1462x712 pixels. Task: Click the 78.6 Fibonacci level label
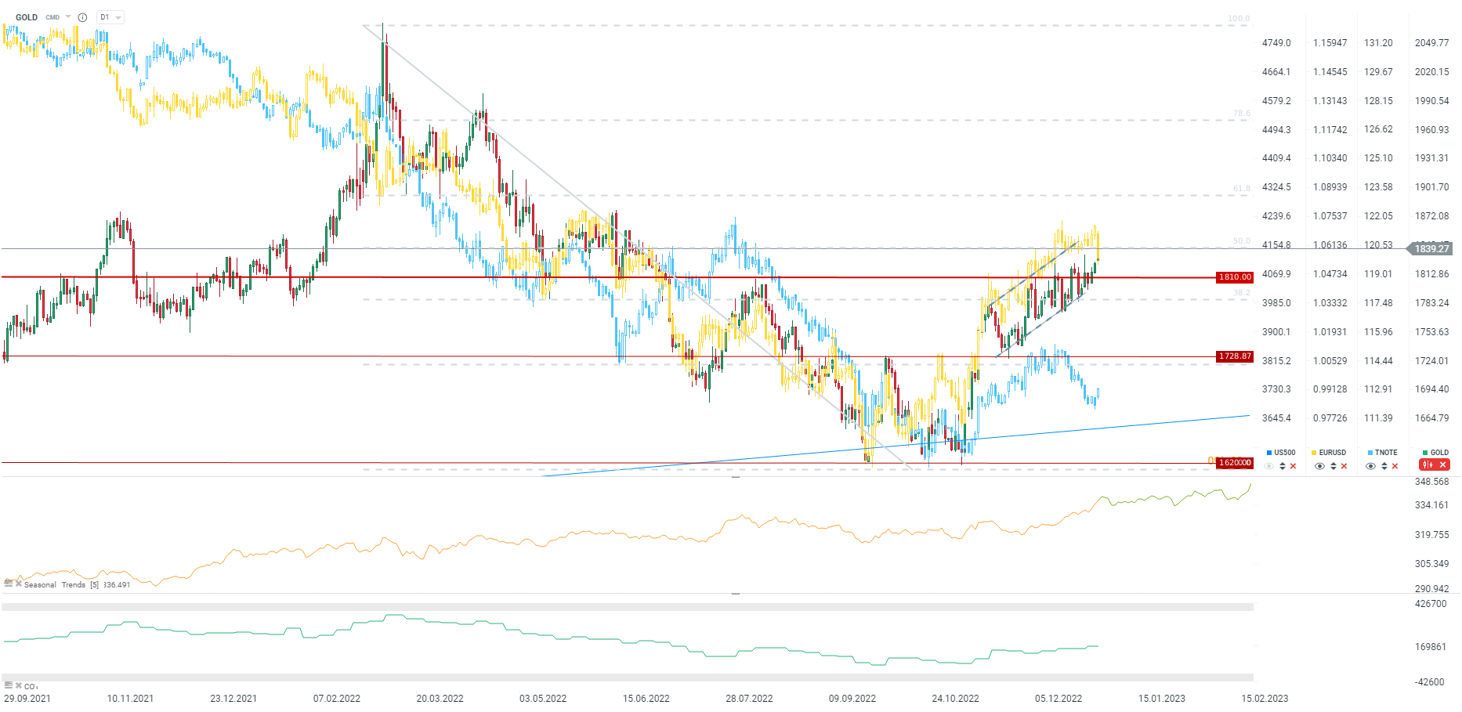pos(1242,114)
